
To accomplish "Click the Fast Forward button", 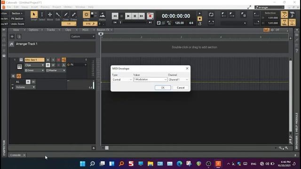I will 142,16.
